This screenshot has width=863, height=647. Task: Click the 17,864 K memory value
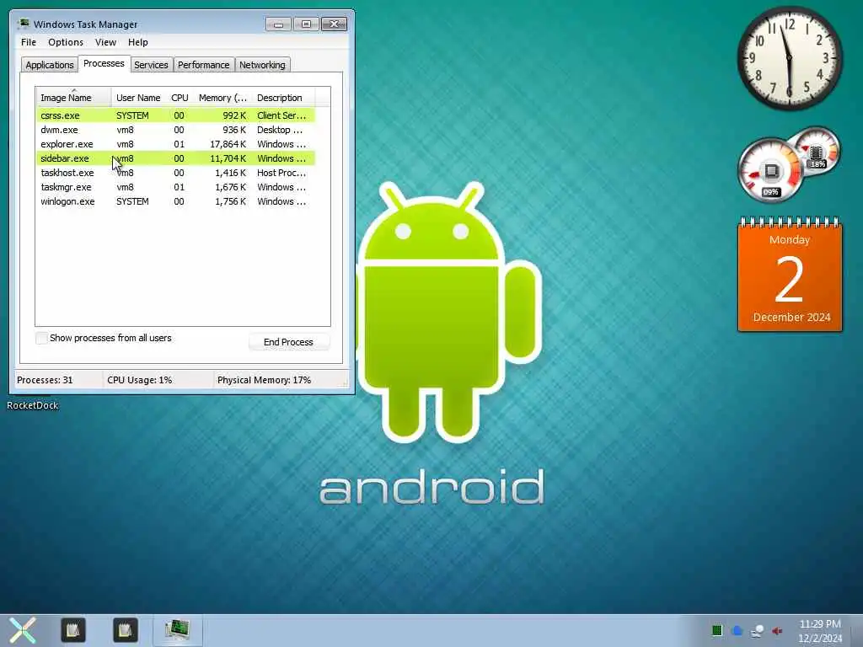point(228,144)
